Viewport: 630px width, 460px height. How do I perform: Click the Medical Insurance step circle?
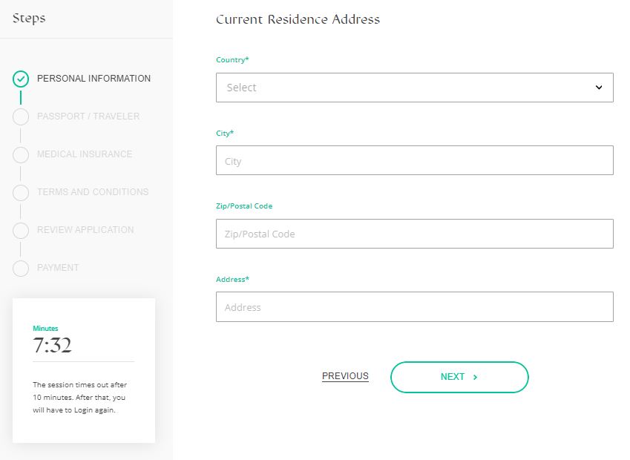point(21,154)
